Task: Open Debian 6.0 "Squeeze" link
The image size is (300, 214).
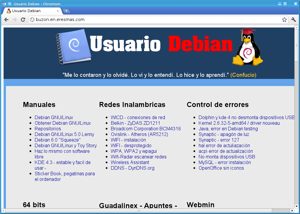Action: (x=58, y=140)
